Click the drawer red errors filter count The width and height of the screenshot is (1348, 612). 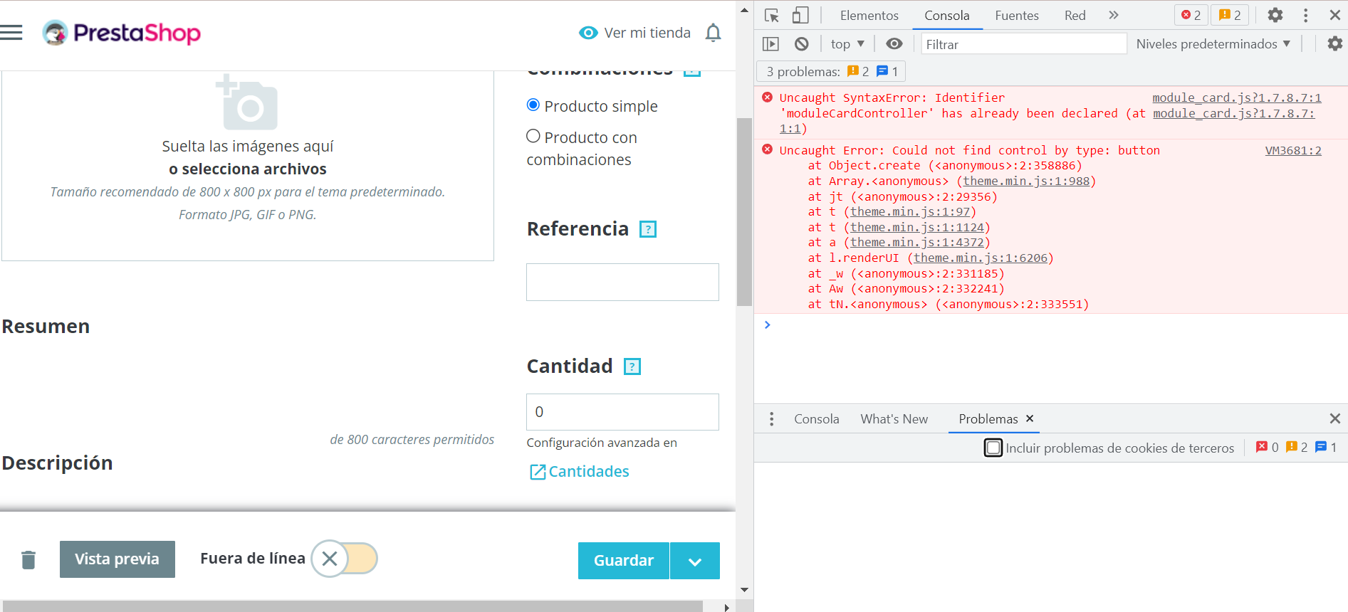(x=1267, y=447)
